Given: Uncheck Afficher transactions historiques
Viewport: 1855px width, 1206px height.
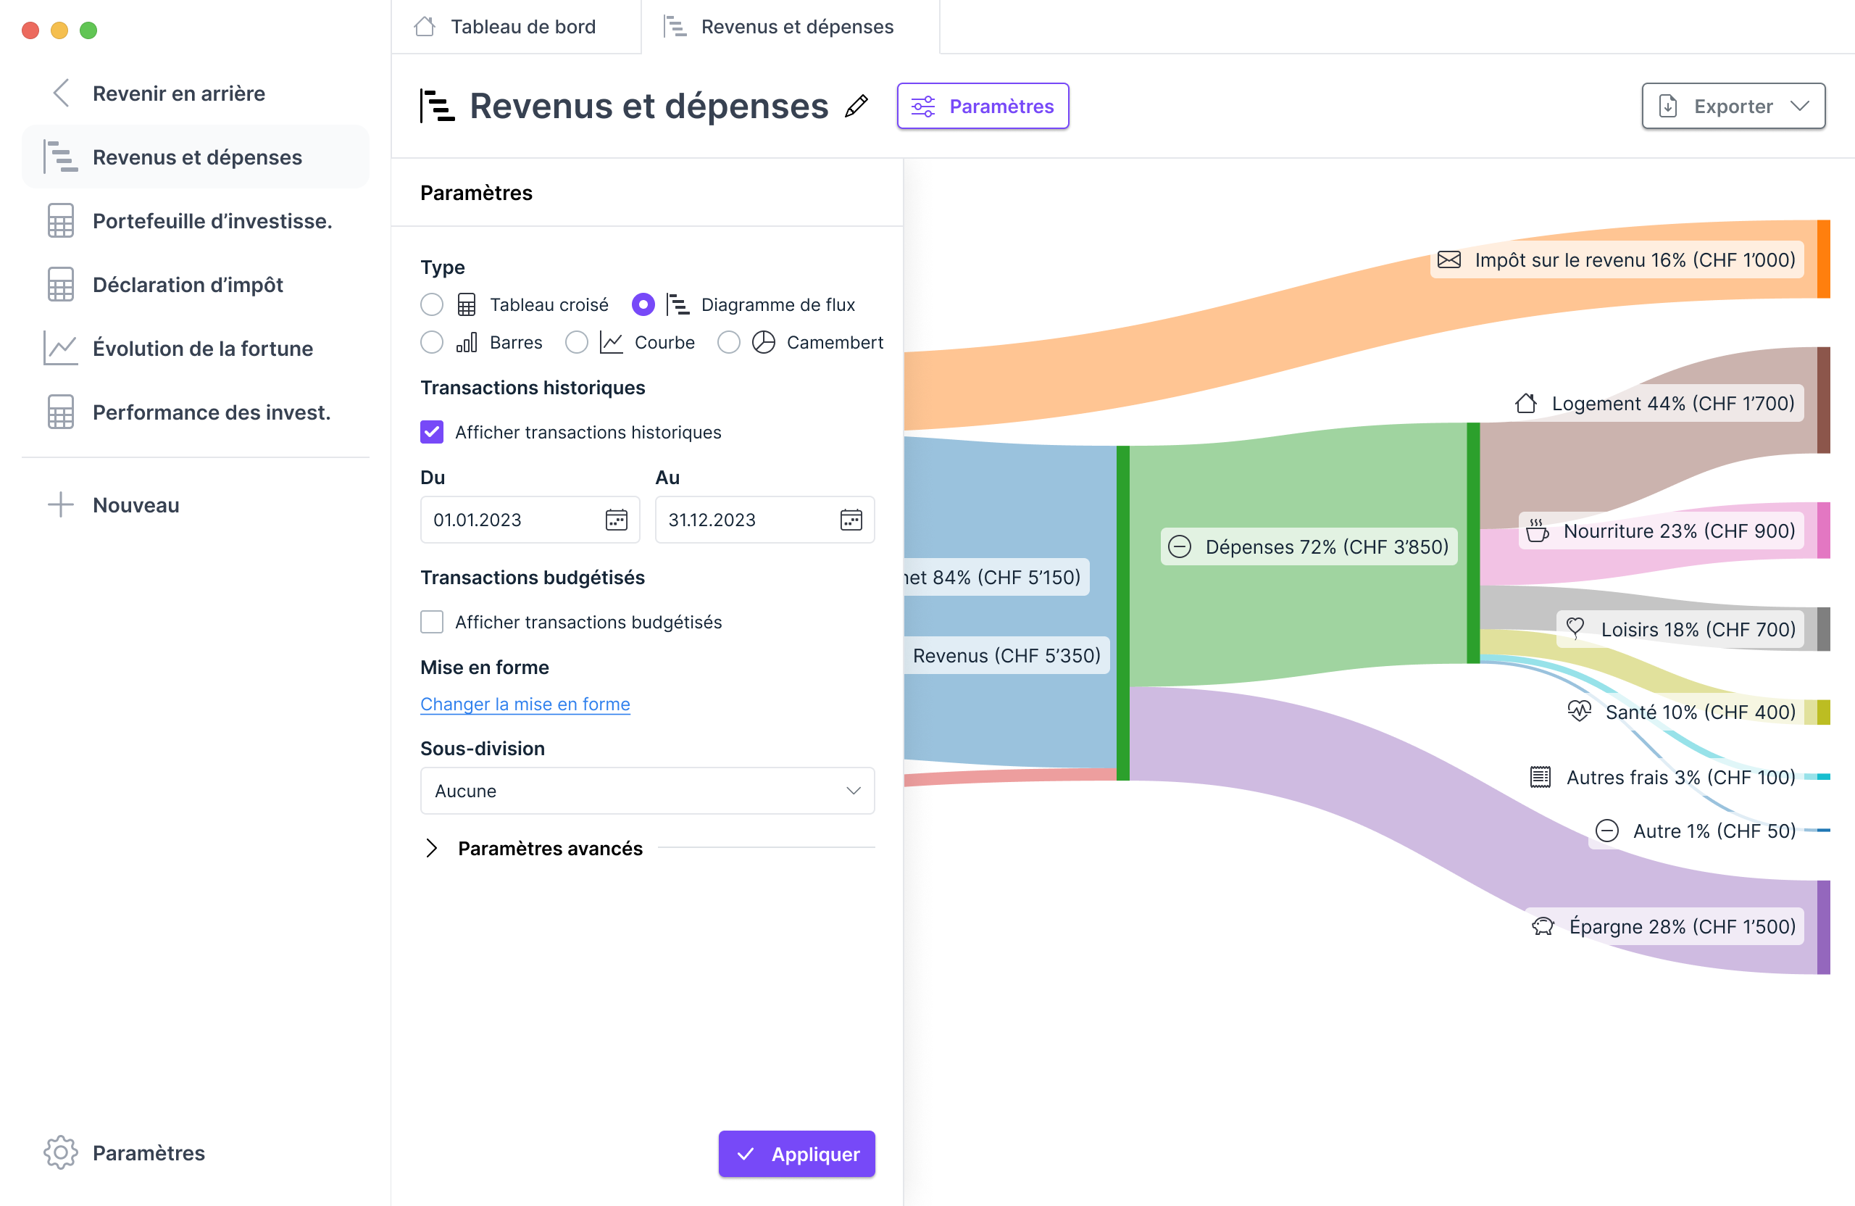Looking at the screenshot, I should 431,432.
